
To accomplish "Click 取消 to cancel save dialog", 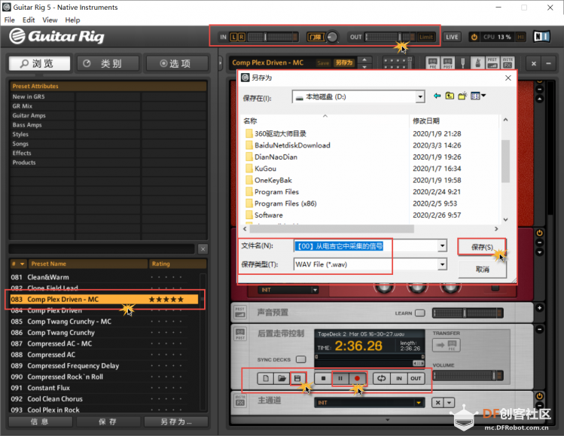I will tap(482, 269).
